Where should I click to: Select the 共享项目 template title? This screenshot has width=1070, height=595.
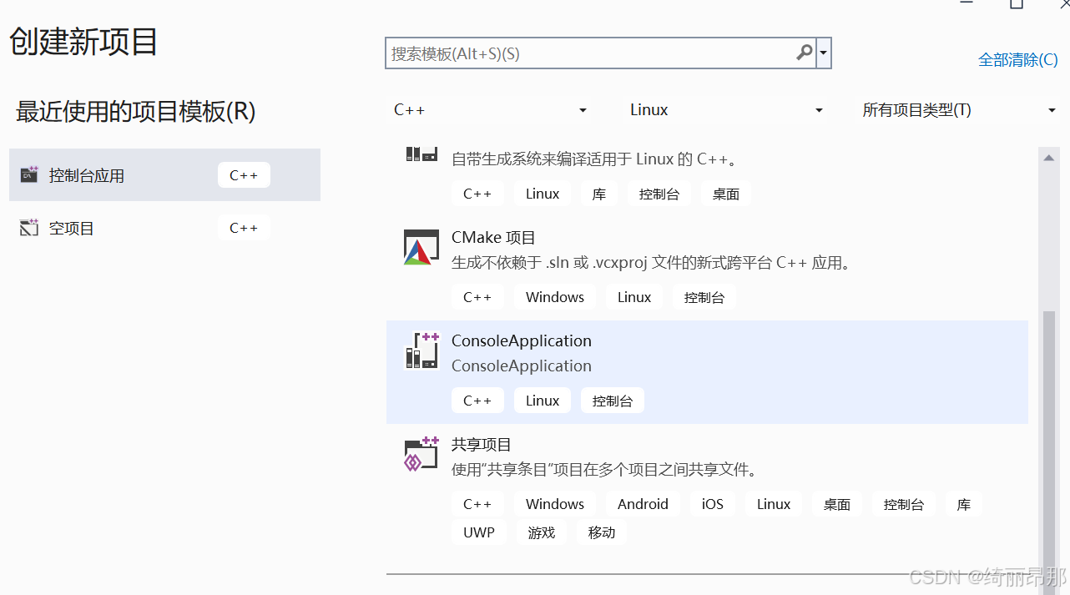click(x=482, y=445)
